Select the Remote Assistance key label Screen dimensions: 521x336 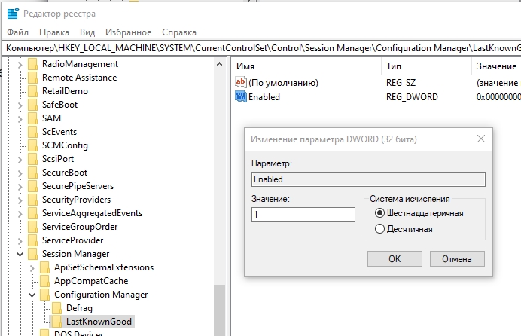(x=79, y=78)
